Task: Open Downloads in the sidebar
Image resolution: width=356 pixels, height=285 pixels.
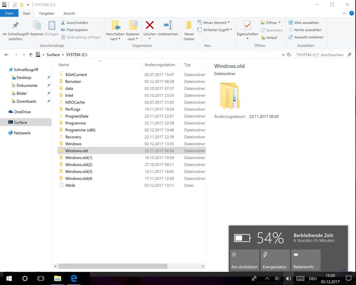Action: point(26,101)
